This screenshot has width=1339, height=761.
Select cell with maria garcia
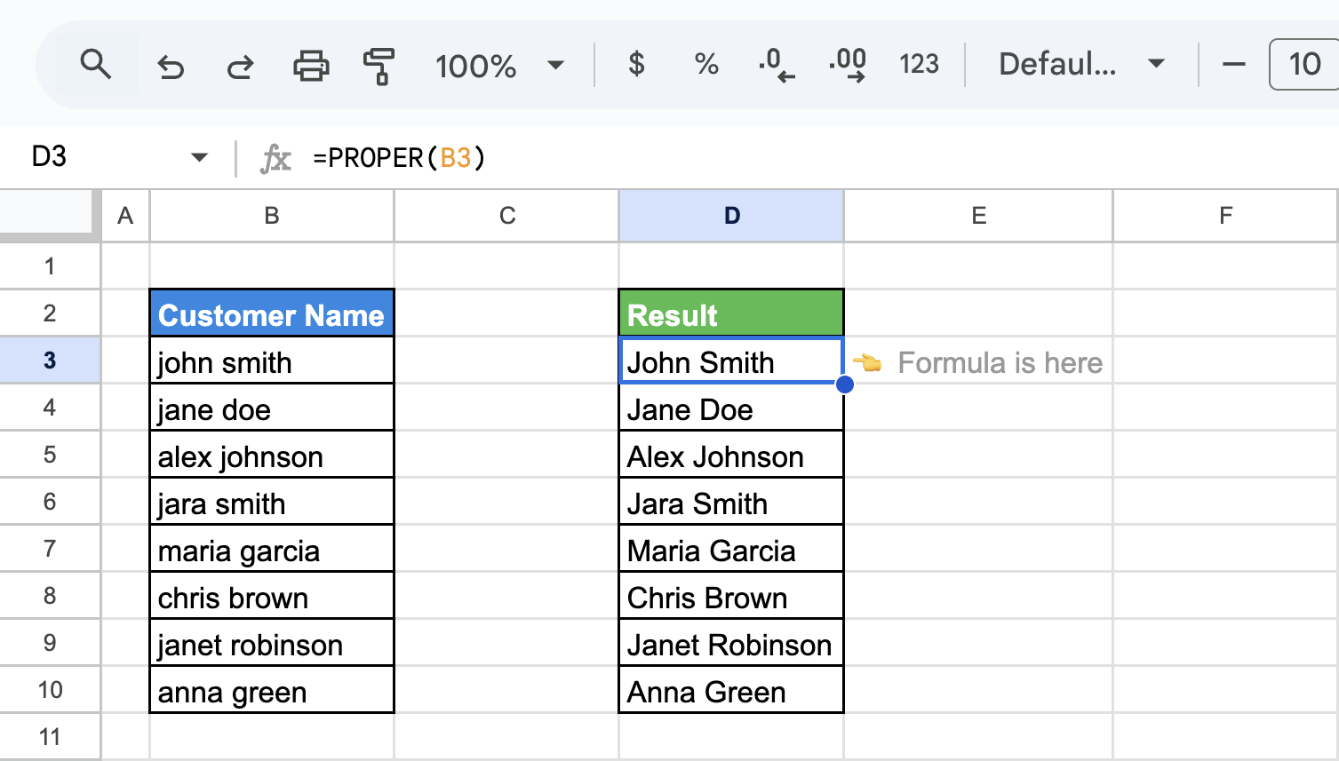point(272,548)
